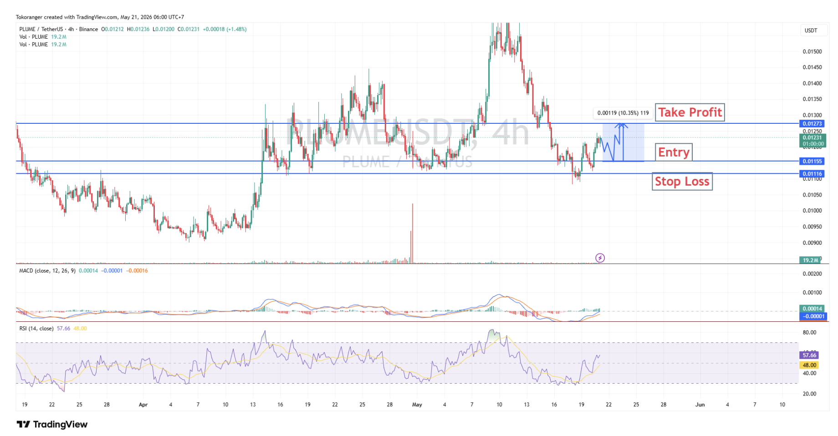Open the USDT currency selector
This screenshot has height=436, width=838.
coord(811,30)
